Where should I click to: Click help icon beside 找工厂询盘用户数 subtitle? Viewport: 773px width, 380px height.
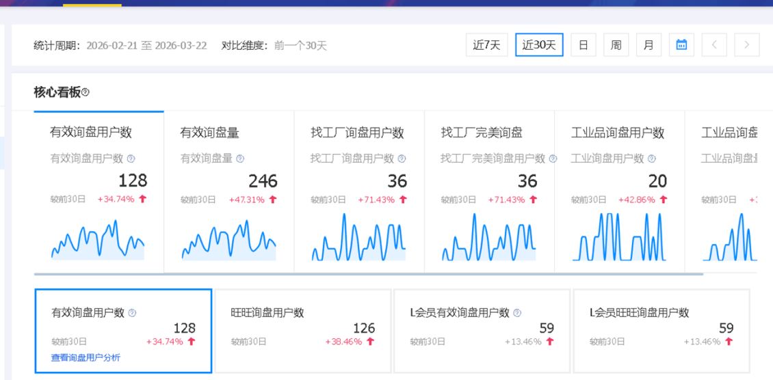click(402, 159)
